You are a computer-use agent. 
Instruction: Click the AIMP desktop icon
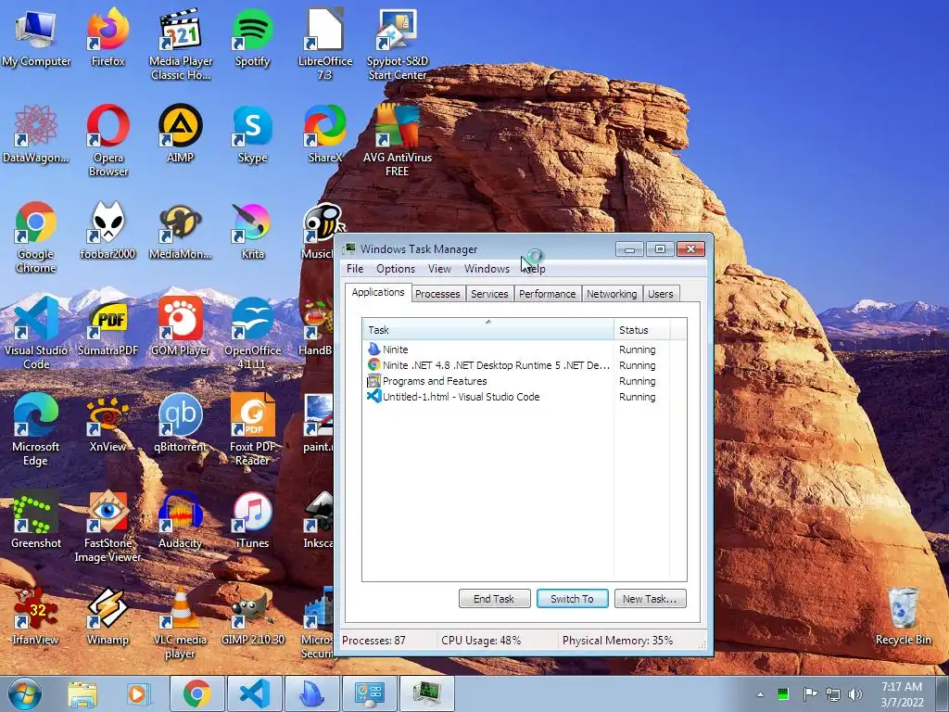click(181, 134)
